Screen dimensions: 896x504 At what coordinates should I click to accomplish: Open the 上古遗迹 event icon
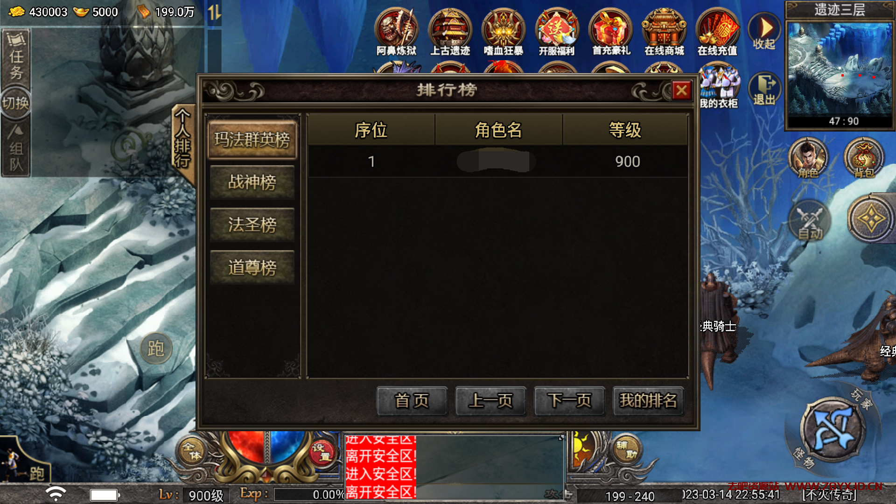[450, 32]
